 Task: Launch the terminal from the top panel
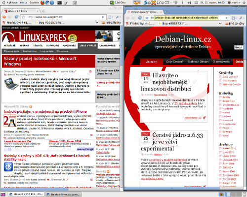pyautogui.click(x=59, y=2)
